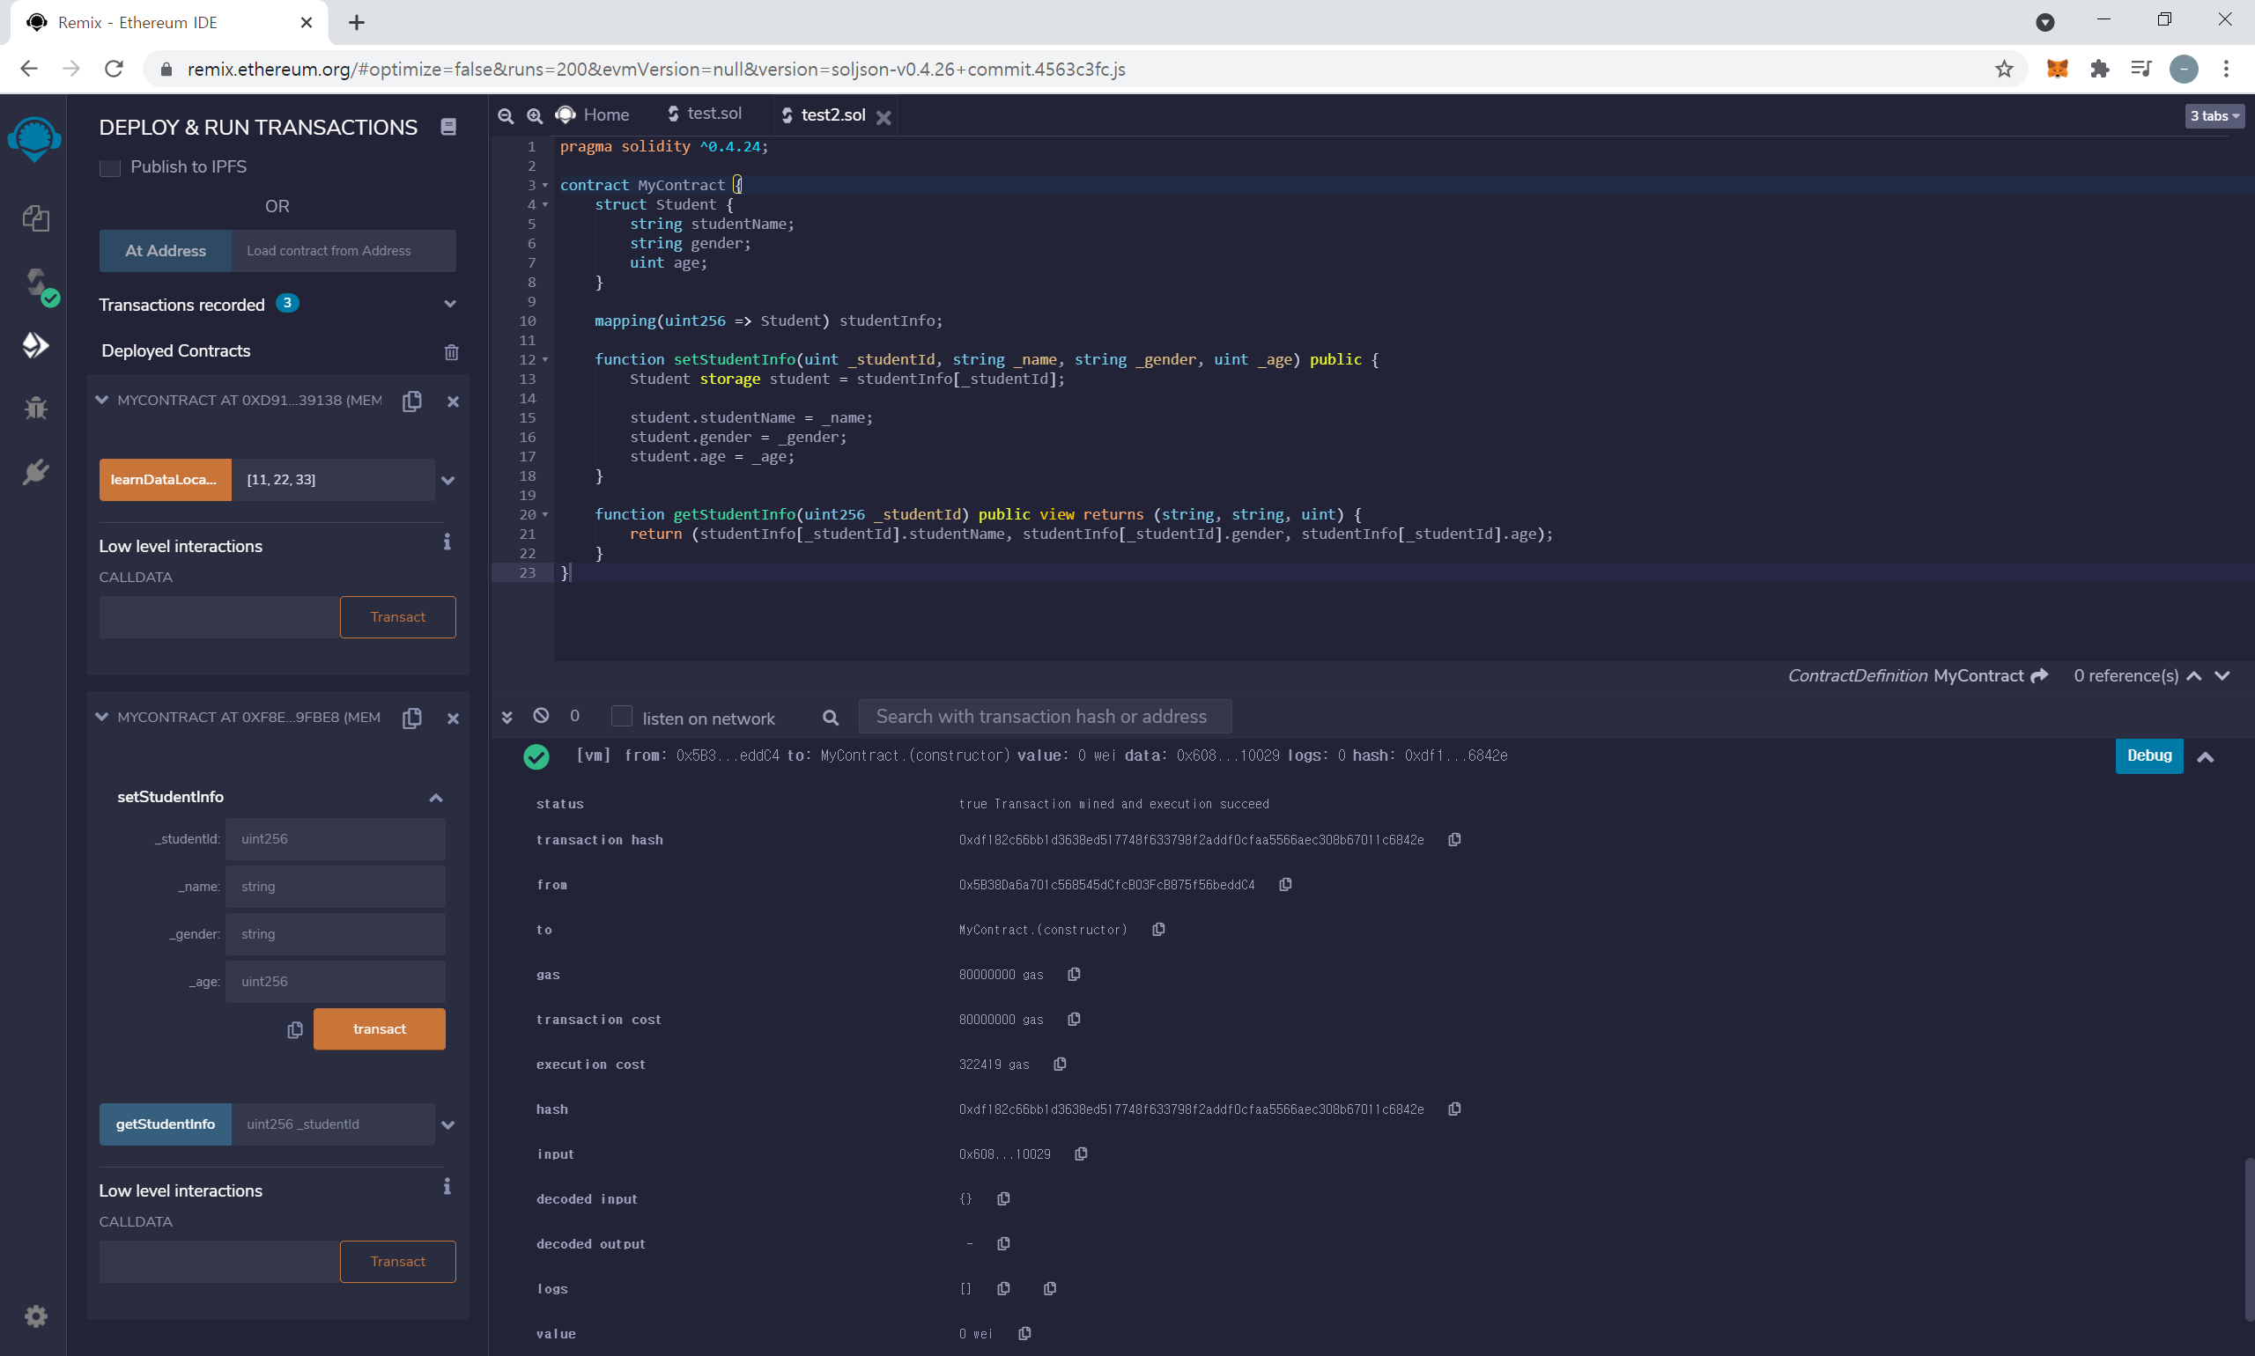This screenshot has height=1356, width=2255.
Task: Collapse the setStudentInfo parameter form
Action: 436,798
